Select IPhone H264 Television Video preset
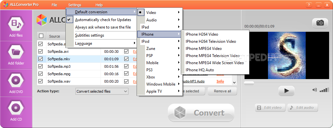The height and width of the screenshot is (128, 333). 215,41
